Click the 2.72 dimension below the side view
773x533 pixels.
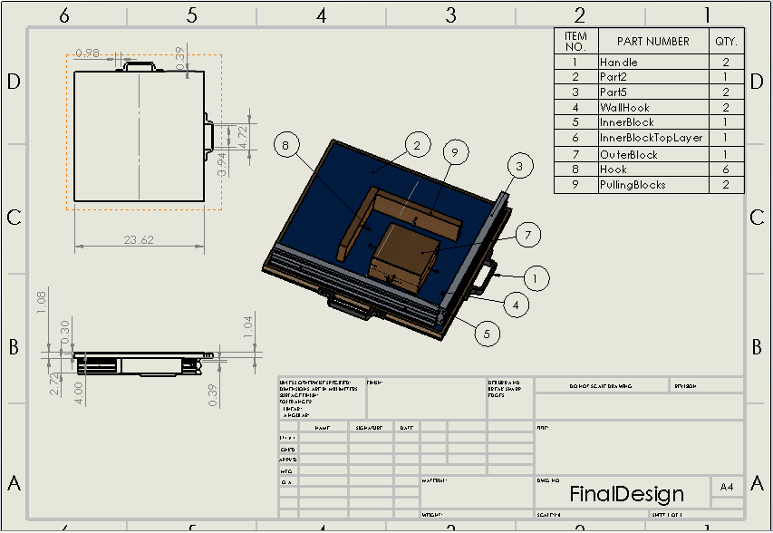tap(54, 384)
